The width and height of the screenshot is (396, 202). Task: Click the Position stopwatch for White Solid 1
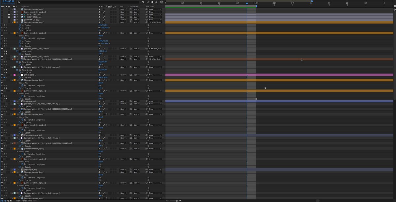pos(20,78)
